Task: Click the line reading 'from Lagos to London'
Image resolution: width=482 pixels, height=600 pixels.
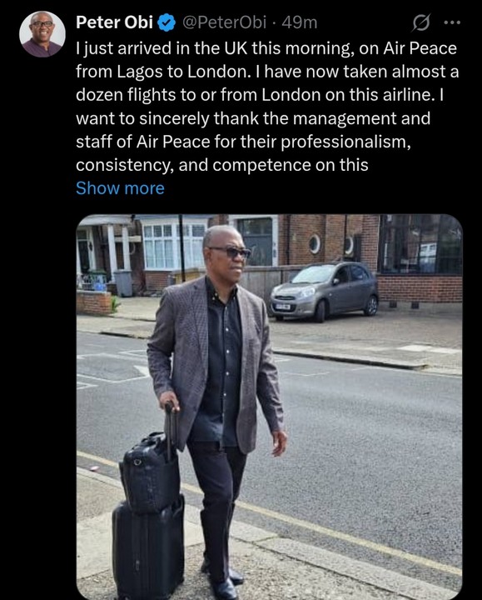Action: pyautogui.click(x=267, y=72)
